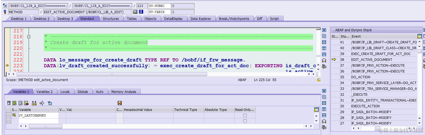Select the Auto tab
Viewport: 425px width, 135px height.
pos(100,92)
